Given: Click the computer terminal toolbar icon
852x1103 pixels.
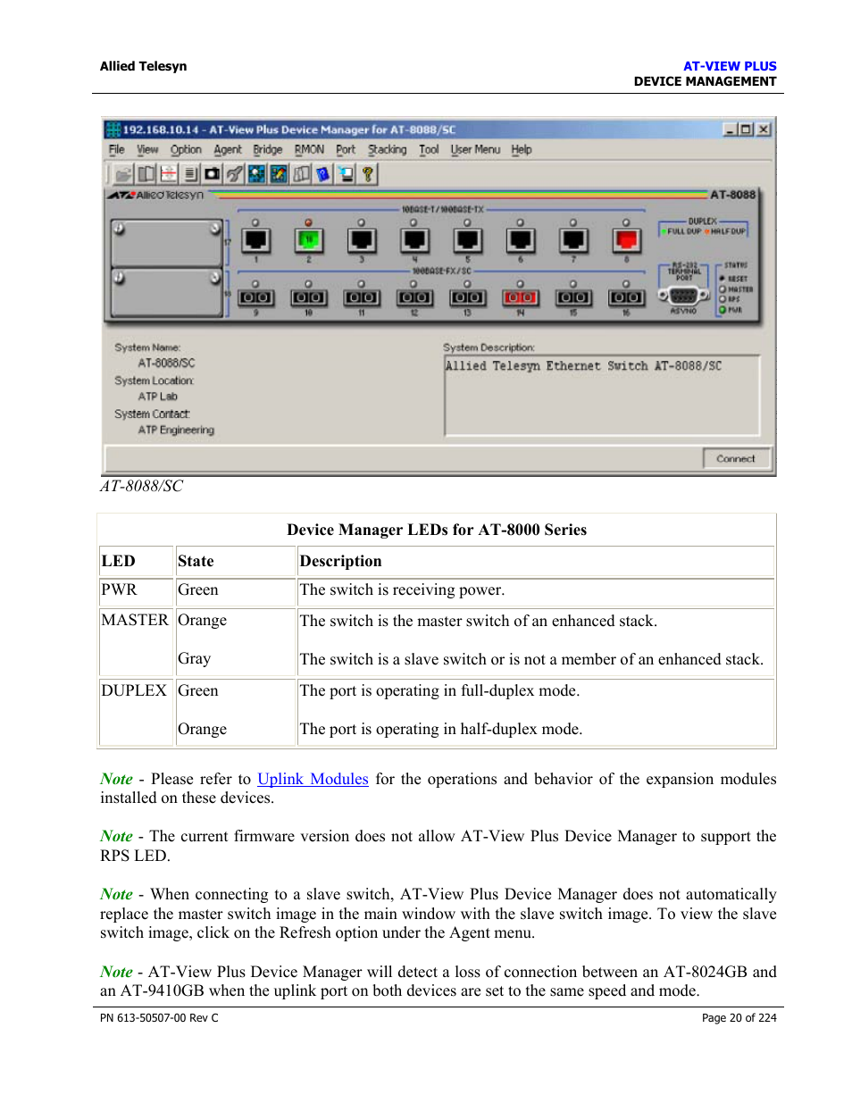Looking at the screenshot, I should point(345,173).
